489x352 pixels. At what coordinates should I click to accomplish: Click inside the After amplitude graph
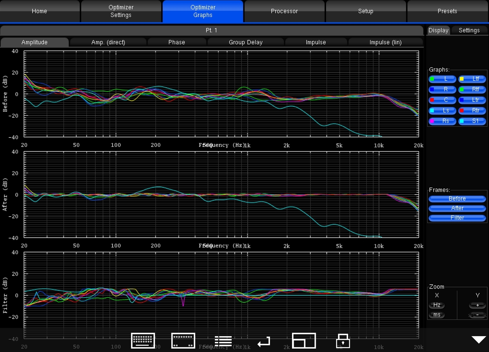click(x=221, y=195)
